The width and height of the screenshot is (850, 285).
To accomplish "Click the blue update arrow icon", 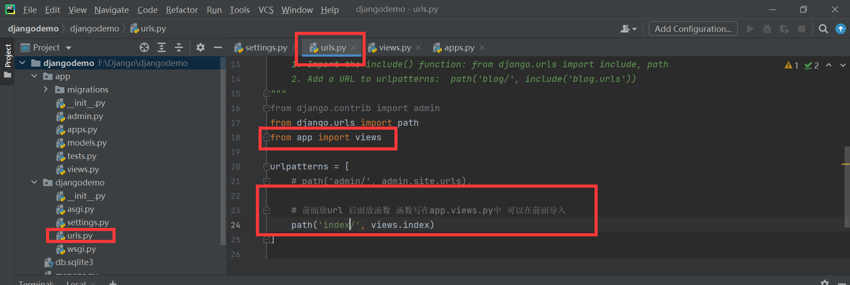I will coord(840,29).
